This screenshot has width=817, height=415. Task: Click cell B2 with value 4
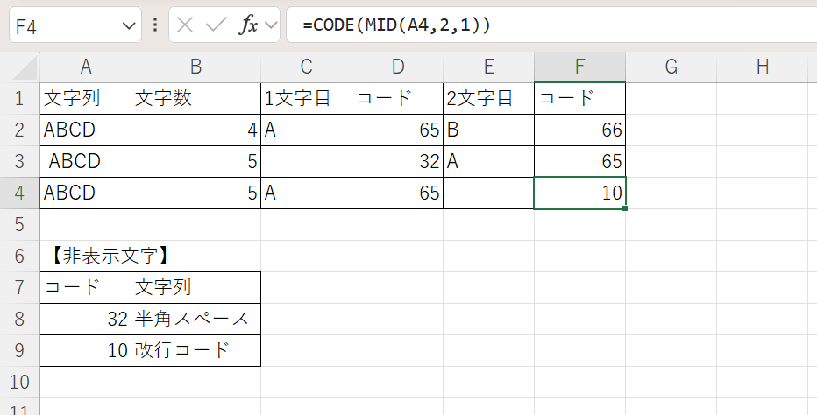coord(195,130)
